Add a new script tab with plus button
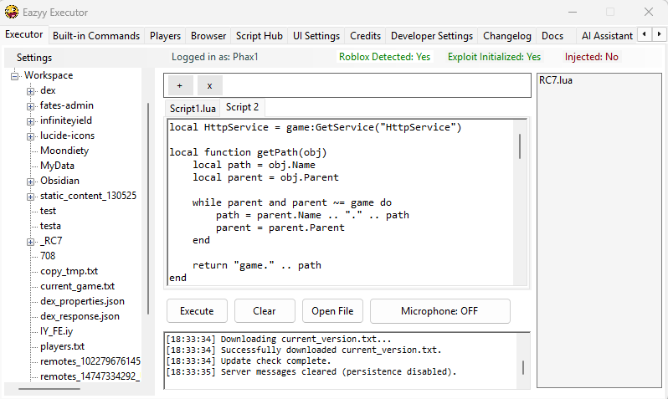 pos(179,85)
